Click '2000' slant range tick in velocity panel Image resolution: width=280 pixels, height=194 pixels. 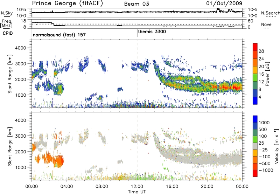(20, 152)
